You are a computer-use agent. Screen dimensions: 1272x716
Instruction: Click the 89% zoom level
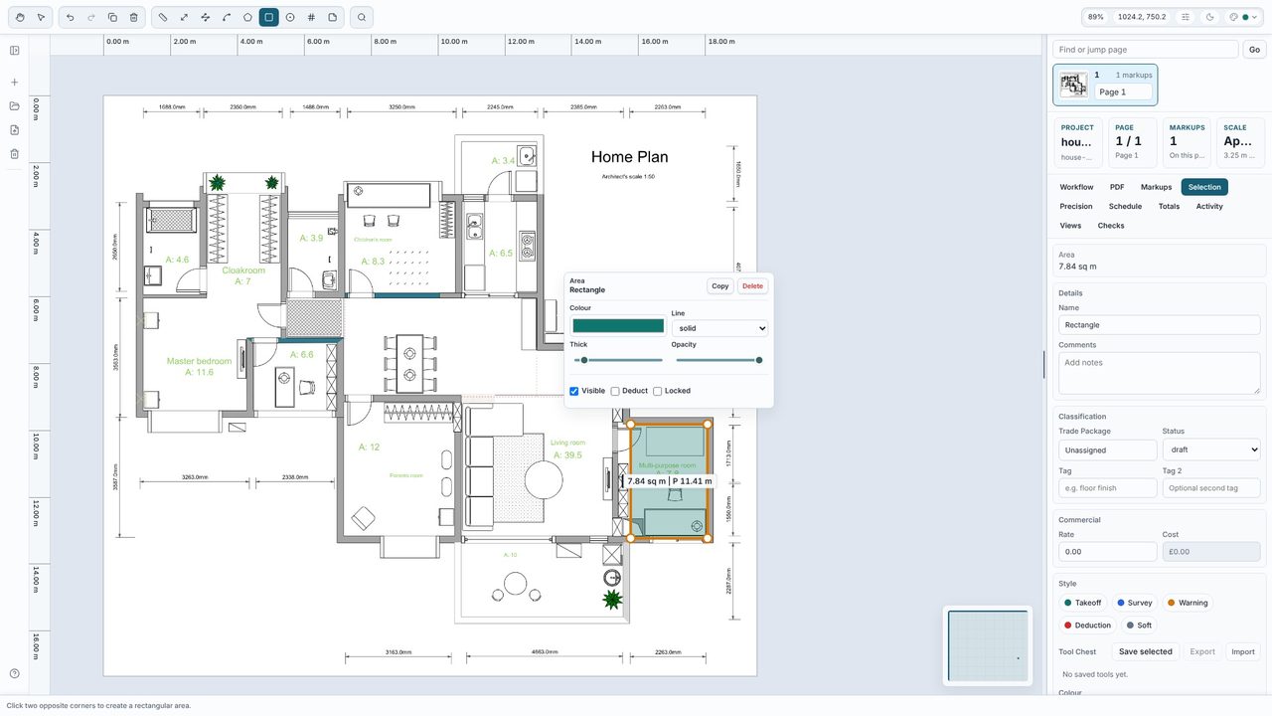coord(1095,17)
